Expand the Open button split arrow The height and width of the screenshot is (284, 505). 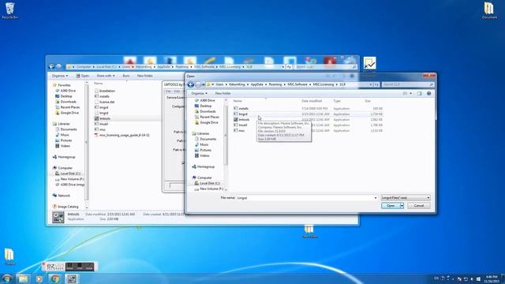402,205
